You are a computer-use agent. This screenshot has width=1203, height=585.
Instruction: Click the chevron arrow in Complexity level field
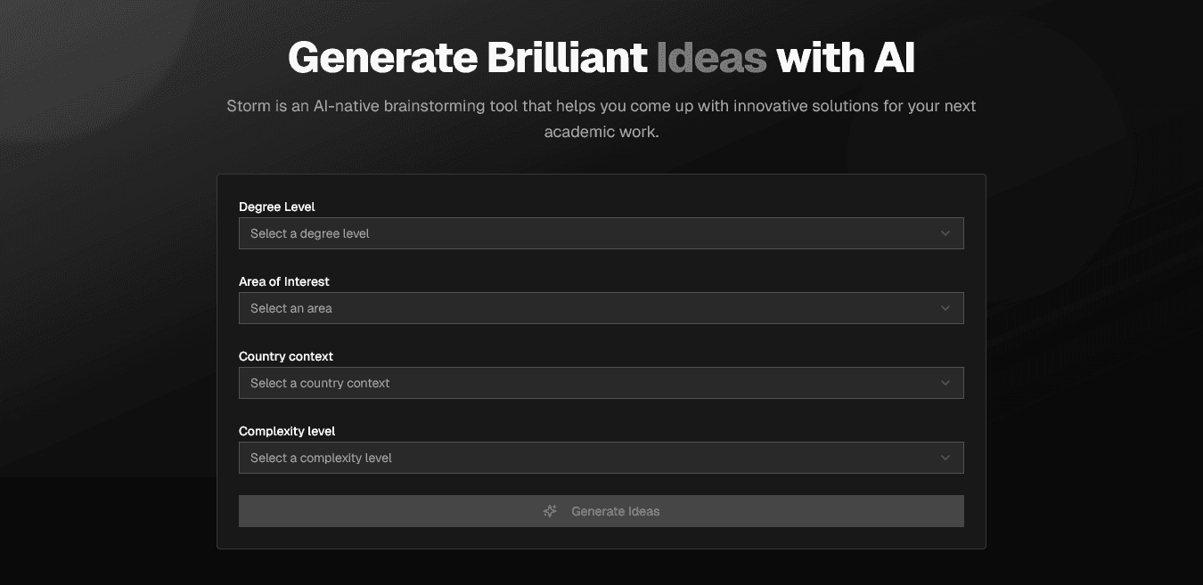click(x=945, y=458)
